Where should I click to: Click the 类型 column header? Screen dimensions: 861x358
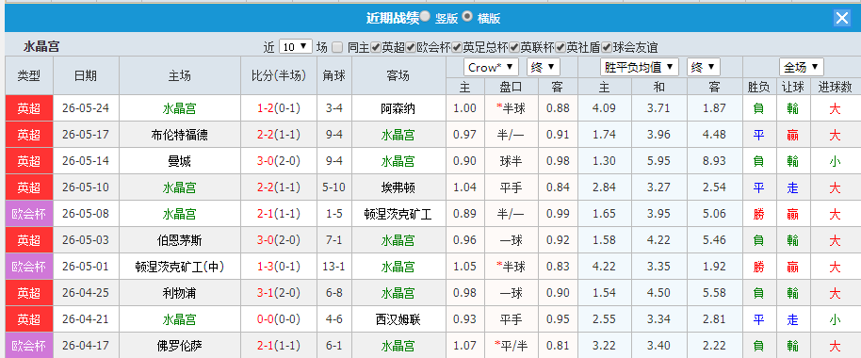point(28,75)
